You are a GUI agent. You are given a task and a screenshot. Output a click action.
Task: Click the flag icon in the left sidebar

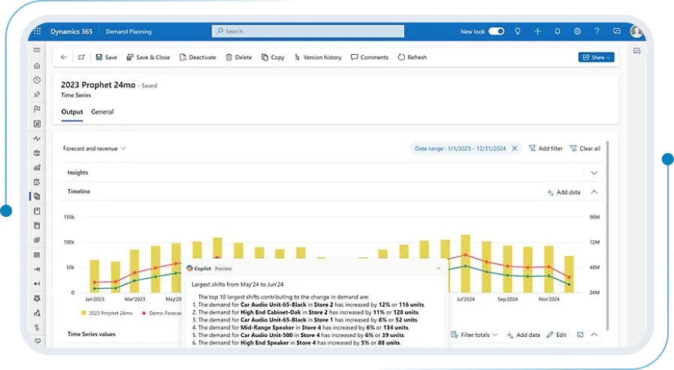click(x=37, y=109)
